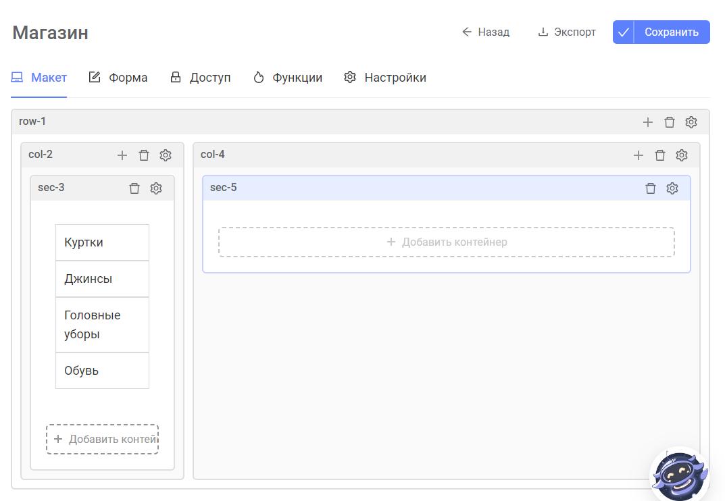This screenshot has width=725, height=501.
Task: Open row-1 settings gear
Action: pyautogui.click(x=691, y=122)
